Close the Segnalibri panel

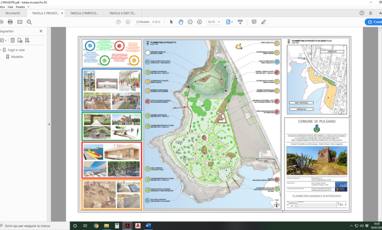[41, 31]
